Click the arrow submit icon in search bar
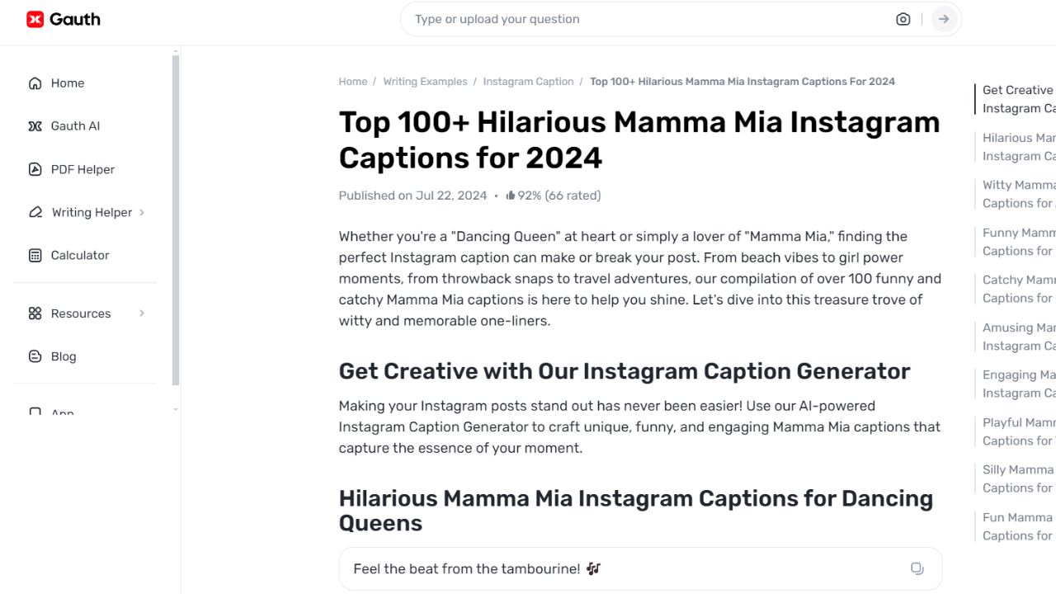 943,18
